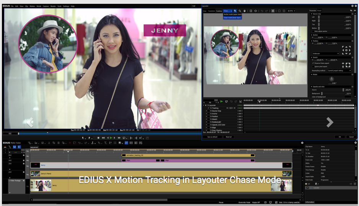Open the title T tool in timeline toolbar
Screen dimensions: 359x206
click(105, 143)
